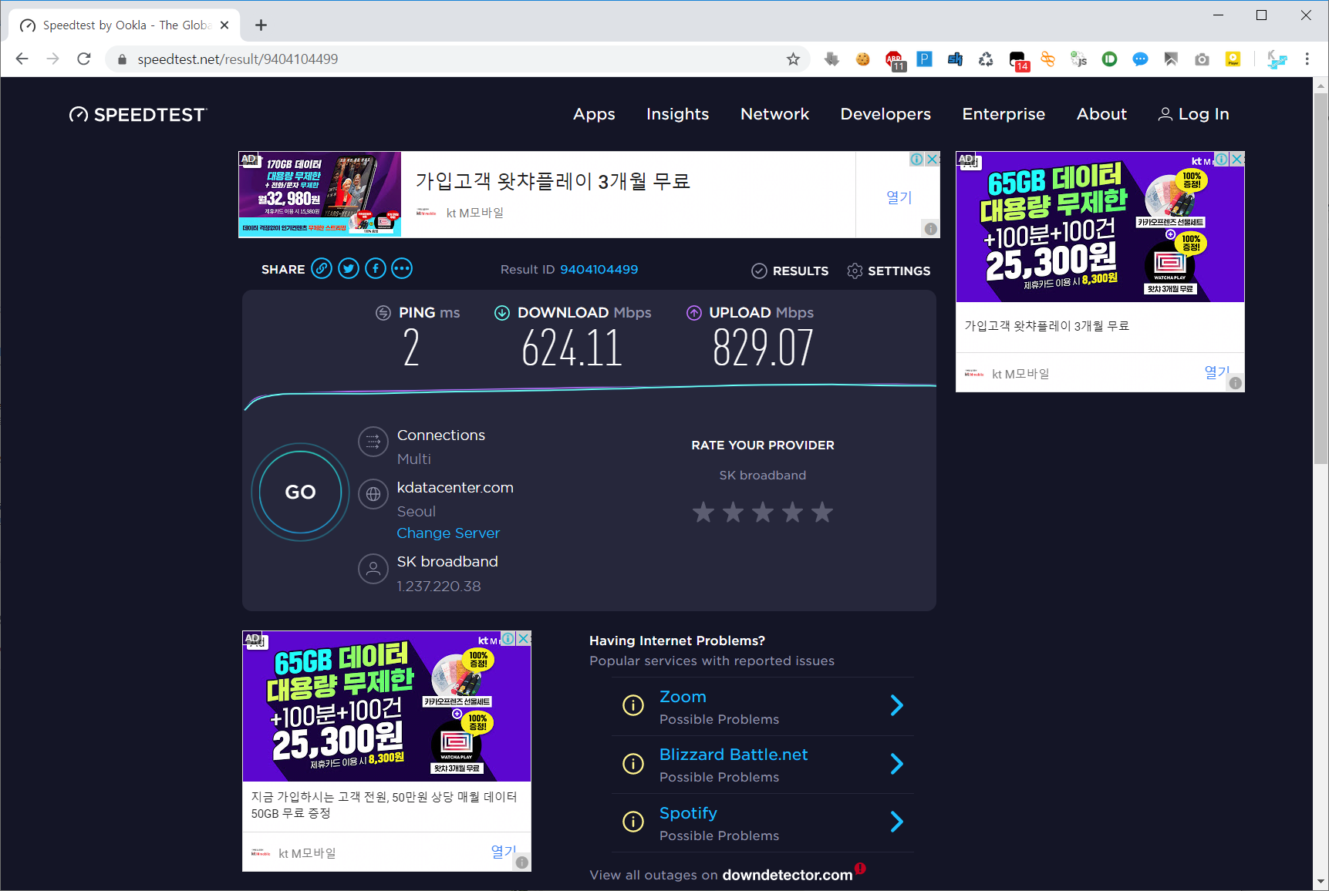Click right sidebar ad 열기 button

(x=1216, y=372)
